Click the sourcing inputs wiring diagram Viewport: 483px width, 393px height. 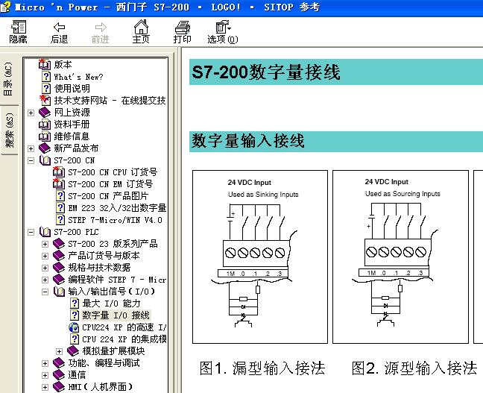(x=400, y=257)
